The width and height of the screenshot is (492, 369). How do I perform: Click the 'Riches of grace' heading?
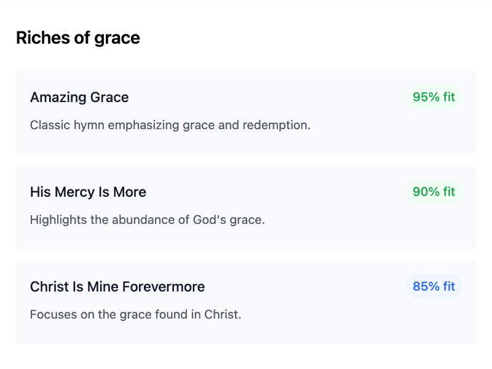[x=77, y=38]
